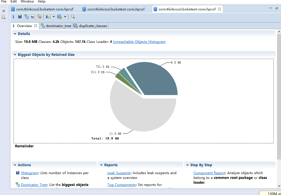281x195 pixels.
Task: Open the Inspector fast-view icon in the left sidebar
Action: tap(4, 17)
